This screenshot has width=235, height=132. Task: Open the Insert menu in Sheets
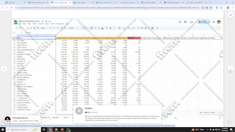[x=35, y=24]
